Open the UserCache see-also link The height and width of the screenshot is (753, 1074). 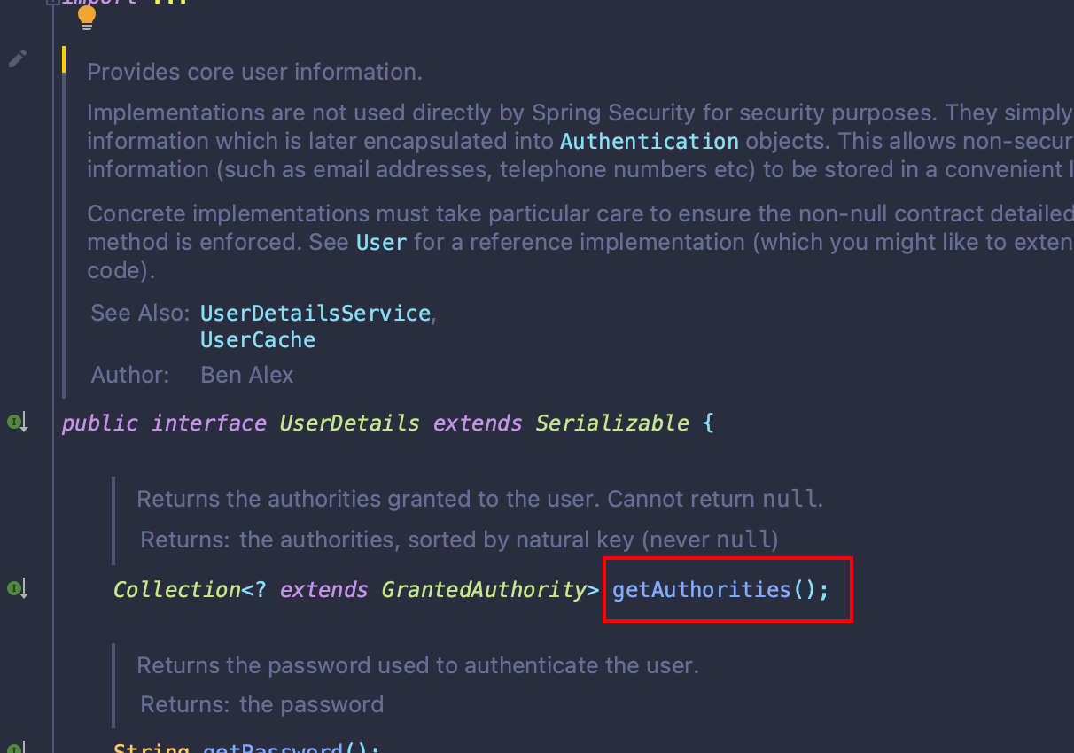pyautogui.click(x=257, y=339)
